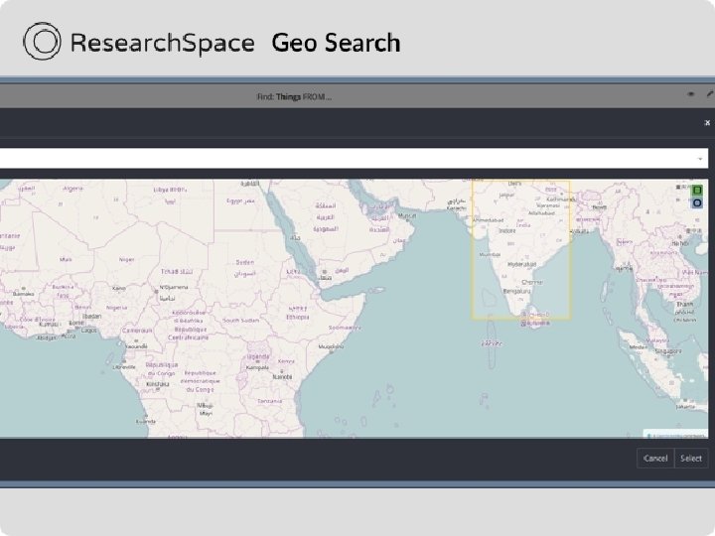Click the yellow selection box over India
This screenshot has height=536, width=715.
coord(521,249)
